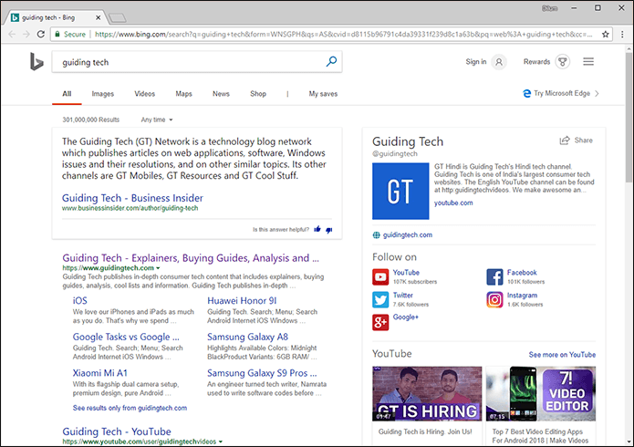
Task: Click the vertical page scrollbar thumb
Action: click(x=629, y=117)
